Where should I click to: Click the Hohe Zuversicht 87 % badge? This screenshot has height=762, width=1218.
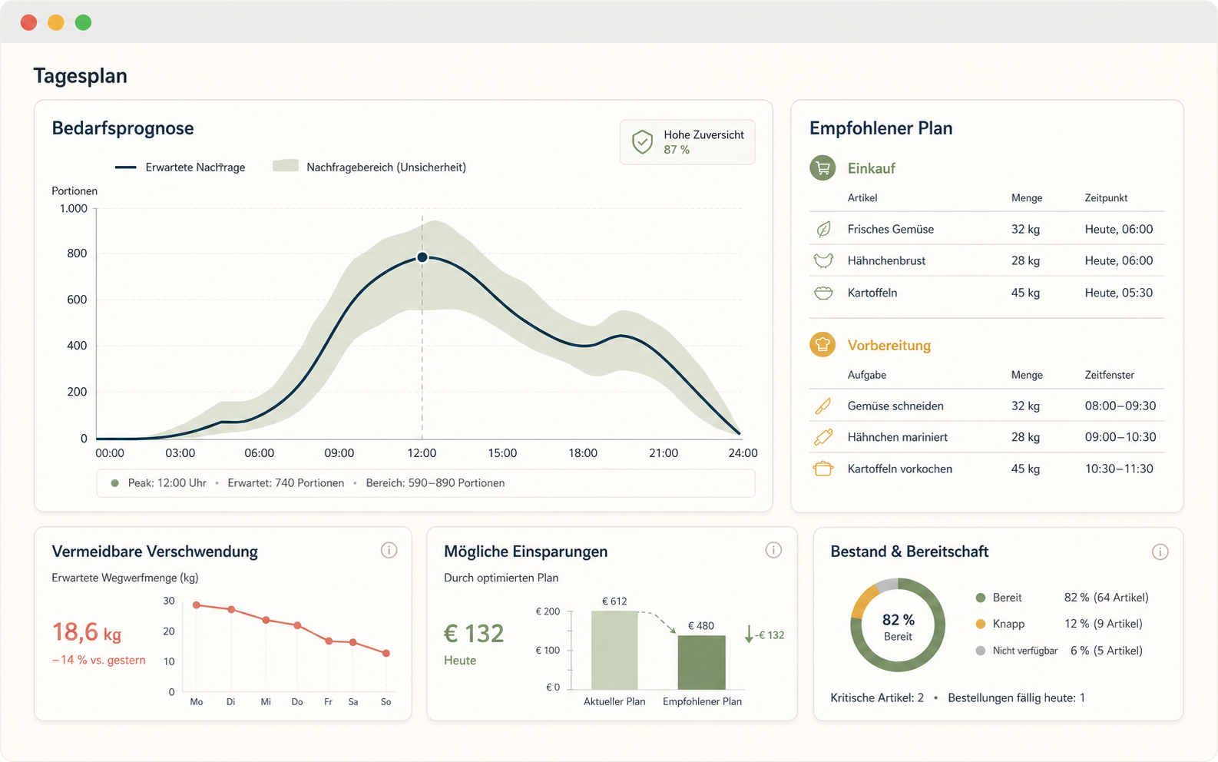[x=687, y=142]
